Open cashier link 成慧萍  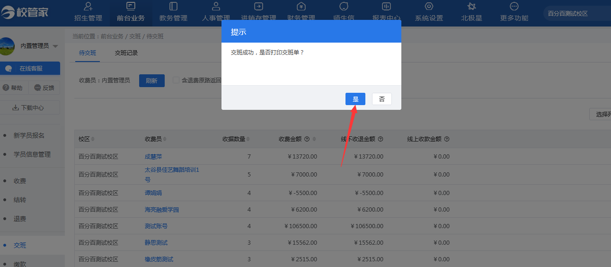click(153, 157)
